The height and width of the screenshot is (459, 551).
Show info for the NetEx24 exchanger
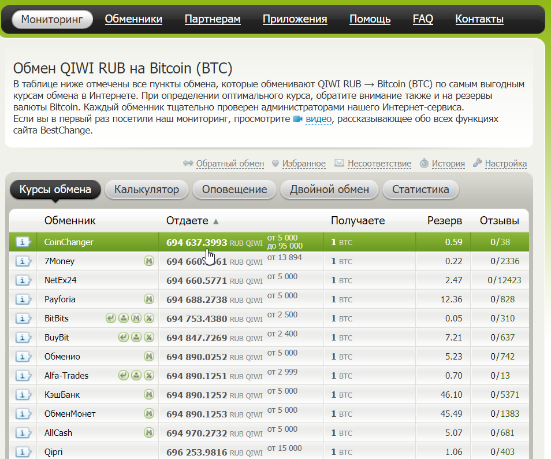[23, 280]
